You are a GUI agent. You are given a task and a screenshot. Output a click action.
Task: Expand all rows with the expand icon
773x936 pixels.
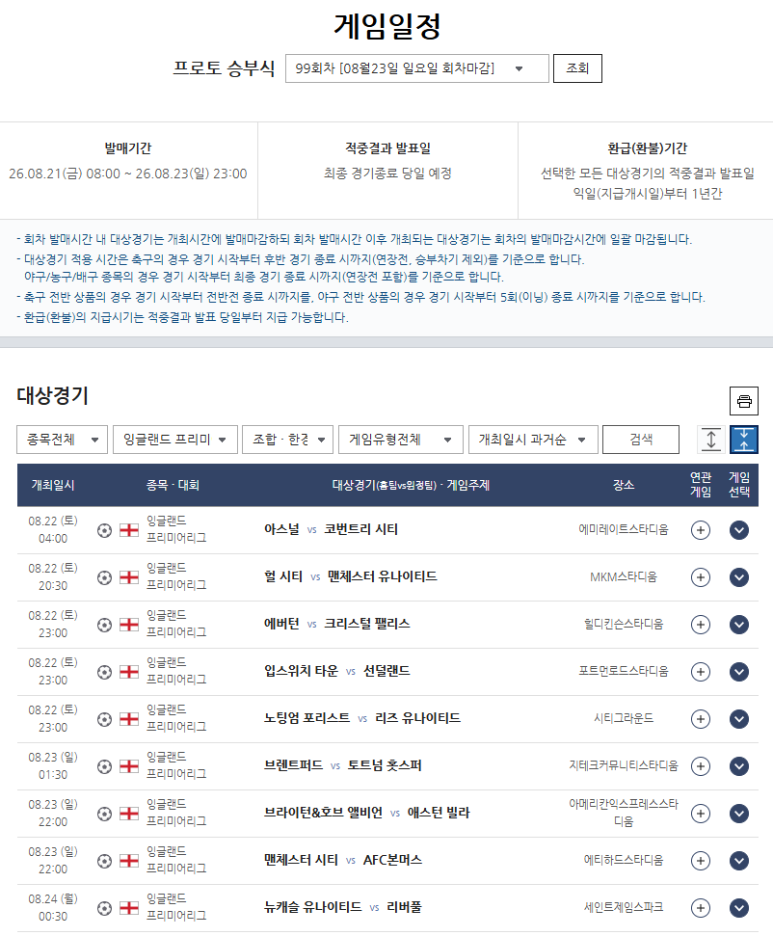(x=711, y=440)
